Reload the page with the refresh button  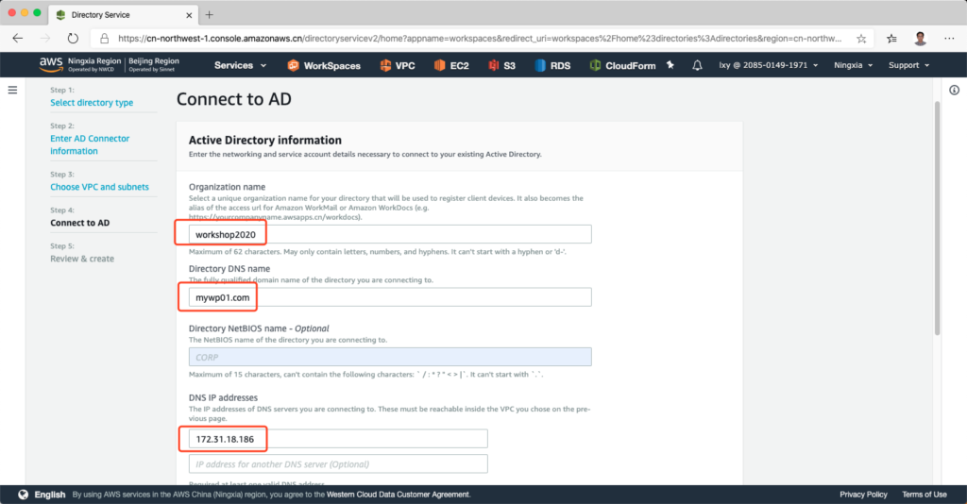click(73, 39)
